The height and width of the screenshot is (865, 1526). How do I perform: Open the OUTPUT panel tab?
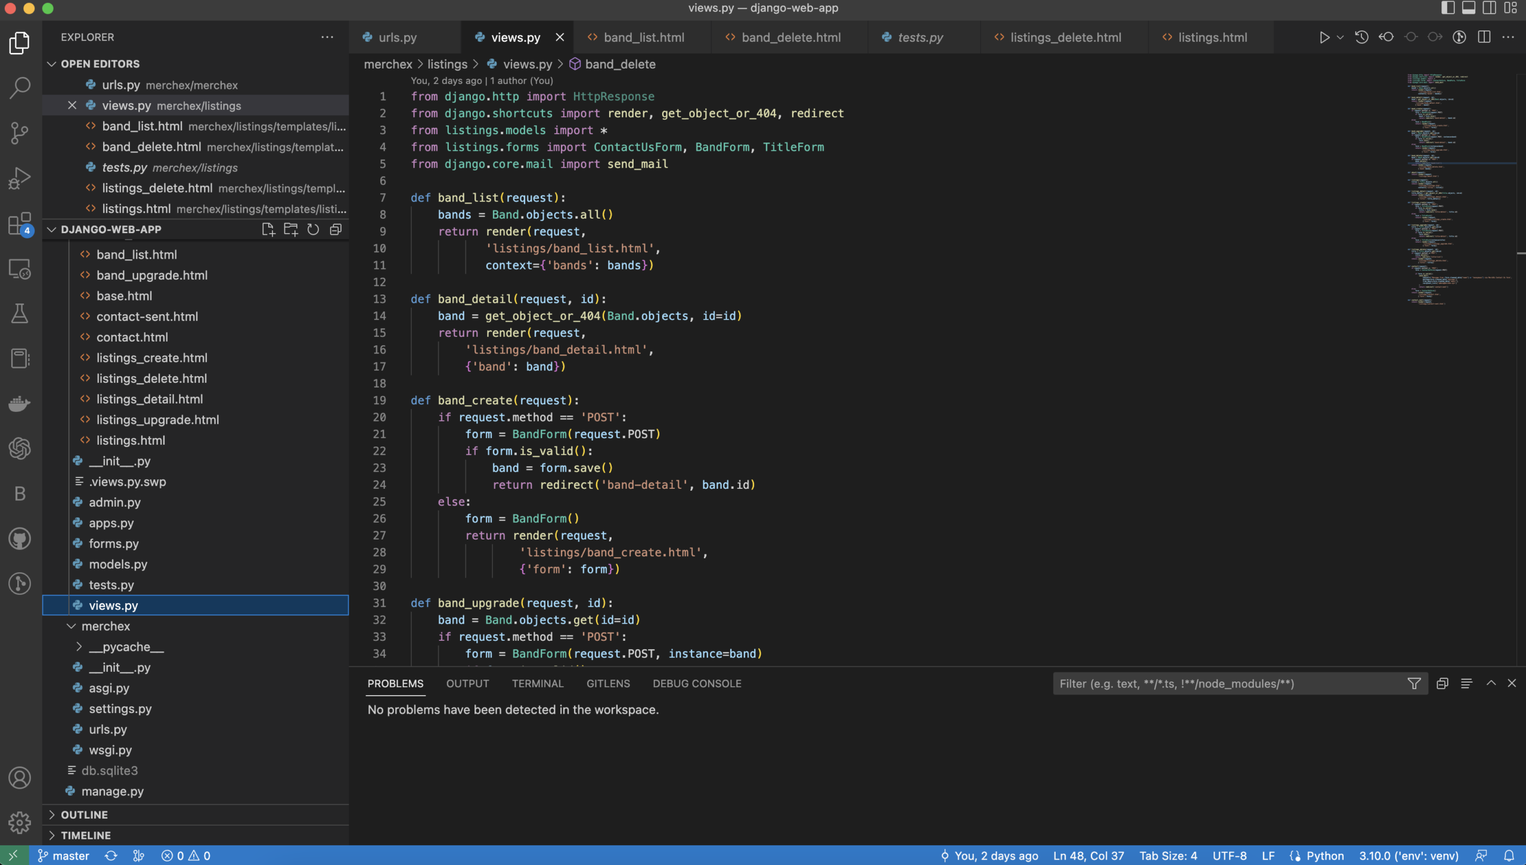(467, 684)
